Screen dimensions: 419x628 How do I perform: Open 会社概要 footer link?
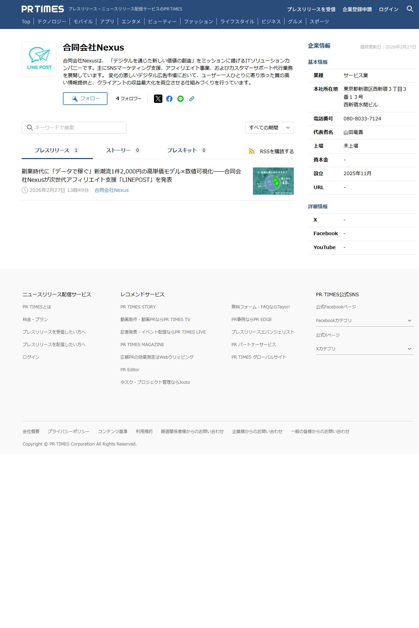31,432
